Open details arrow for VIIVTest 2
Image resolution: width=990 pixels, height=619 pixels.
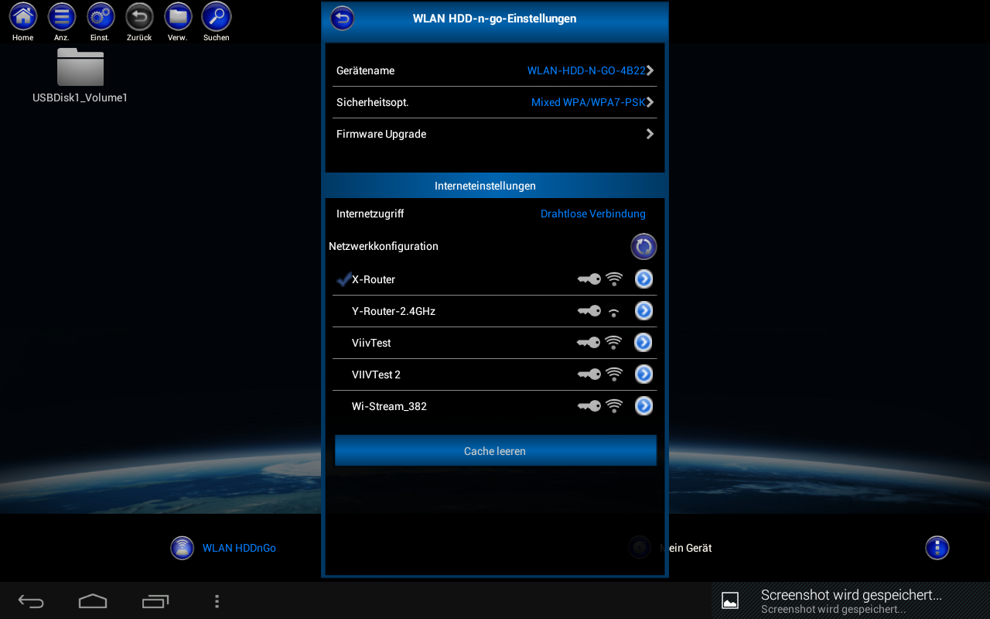[643, 374]
